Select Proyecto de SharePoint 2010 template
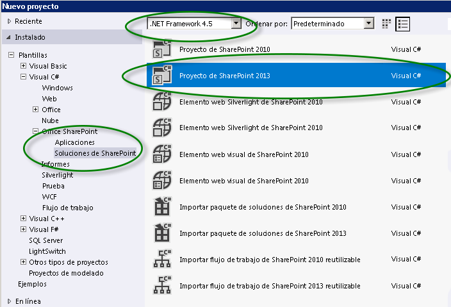Image resolution: width=451 pixels, height=307 pixels. tap(296, 49)
